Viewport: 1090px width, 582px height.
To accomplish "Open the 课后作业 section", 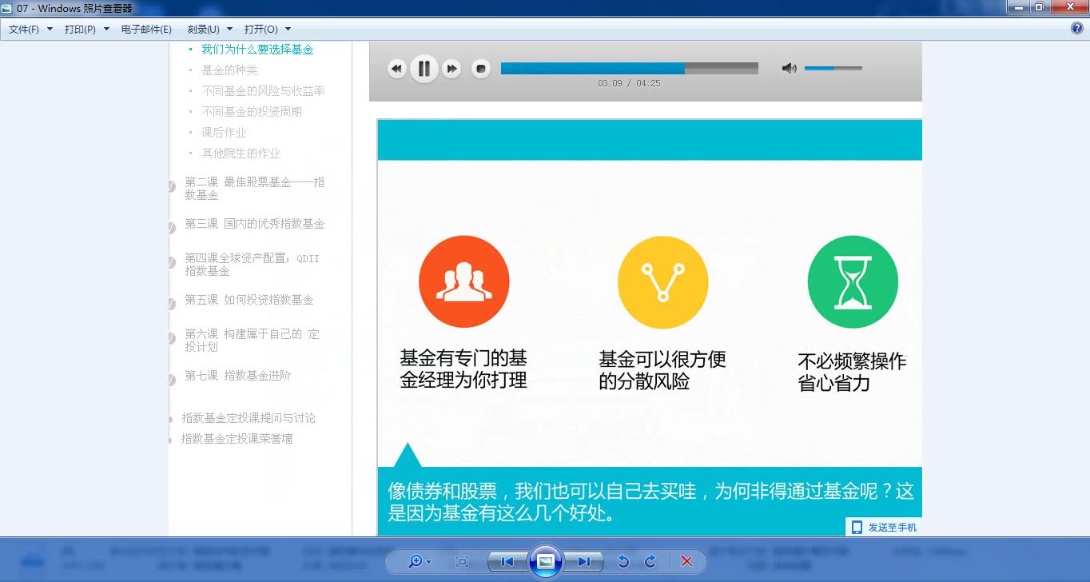I will point(224,133).
